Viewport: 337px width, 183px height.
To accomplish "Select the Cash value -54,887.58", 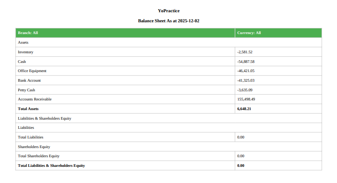I will coord(246,62).
